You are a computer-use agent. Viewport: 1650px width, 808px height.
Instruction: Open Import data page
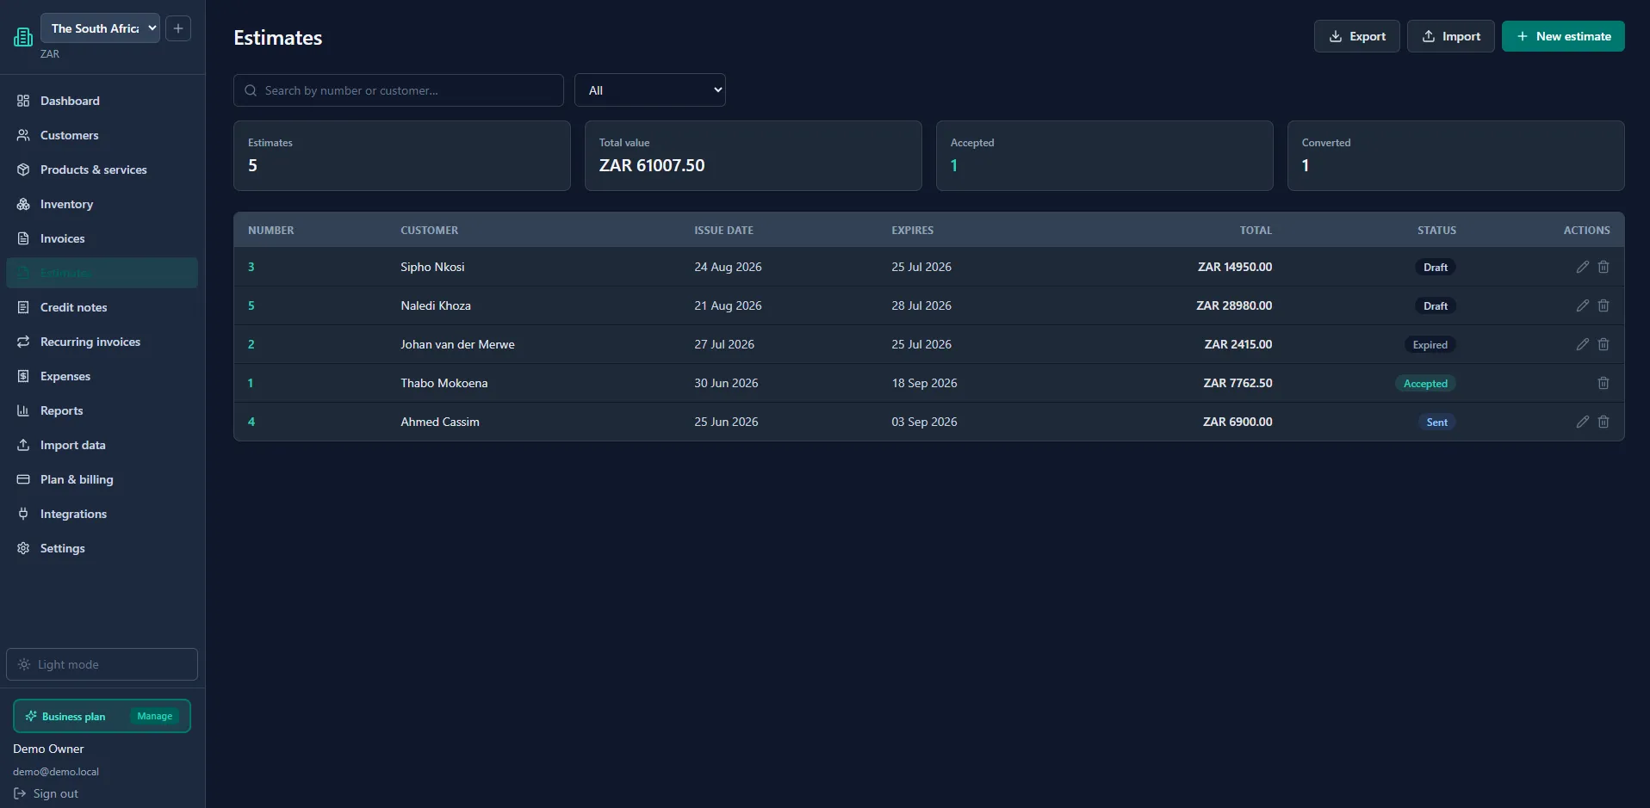tap(102, 445)
